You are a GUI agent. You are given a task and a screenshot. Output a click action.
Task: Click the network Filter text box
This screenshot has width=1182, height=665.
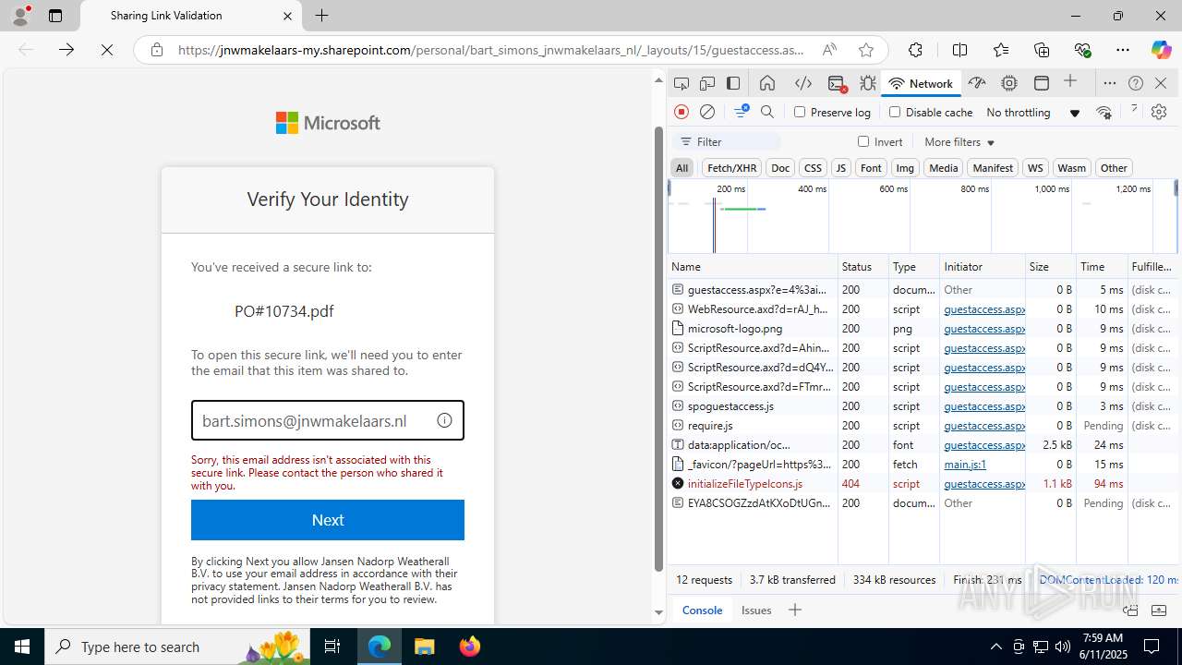(x=729, y=141)
